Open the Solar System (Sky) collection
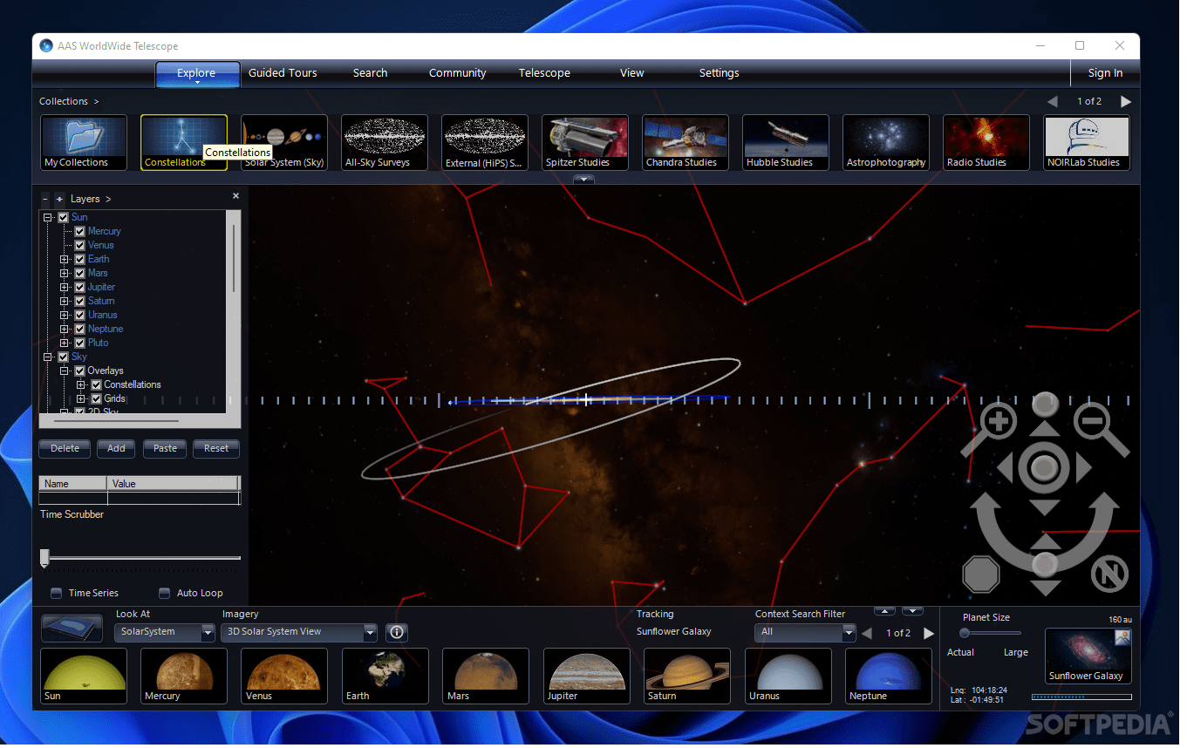The width and height of the screenshot is (1187, 748). pyautogui.click(x=284, y=143)
